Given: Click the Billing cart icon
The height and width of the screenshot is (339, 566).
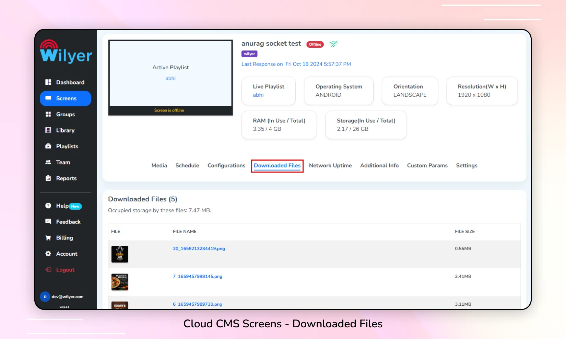Looking at the screenshot, I should [48, 238].
